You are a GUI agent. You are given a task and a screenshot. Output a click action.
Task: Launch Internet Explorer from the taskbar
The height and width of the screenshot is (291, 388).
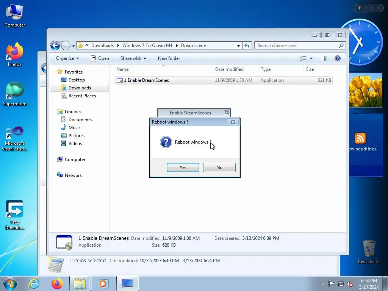tap(34, 283)
